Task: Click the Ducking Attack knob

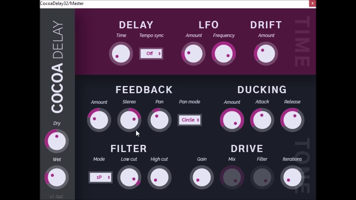Action: (x=262, y=120)
